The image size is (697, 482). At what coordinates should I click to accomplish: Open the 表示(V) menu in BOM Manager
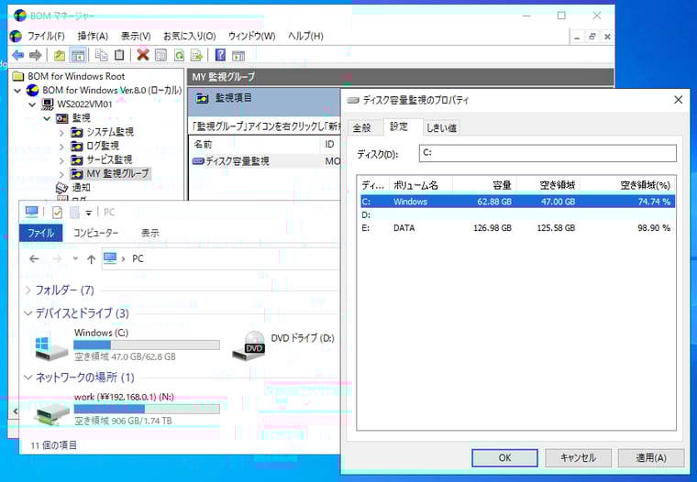click(136, 36)
